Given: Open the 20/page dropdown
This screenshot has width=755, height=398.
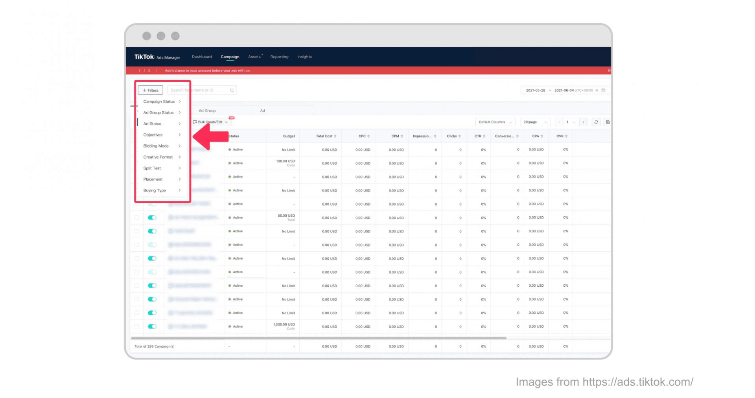Looking at the screenshot, I should [534, 122].
